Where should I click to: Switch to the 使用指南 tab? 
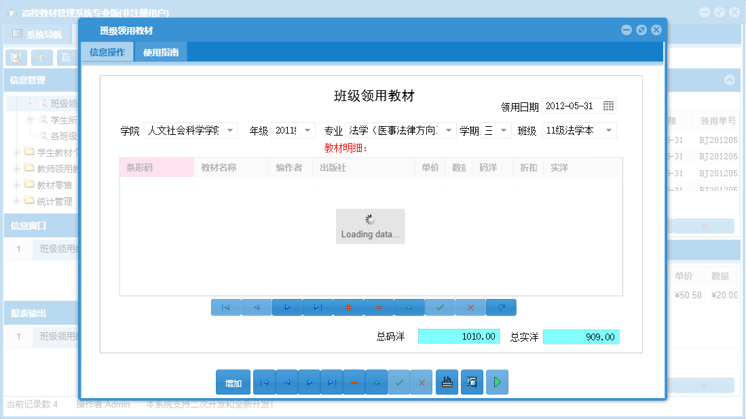(162, 51)
